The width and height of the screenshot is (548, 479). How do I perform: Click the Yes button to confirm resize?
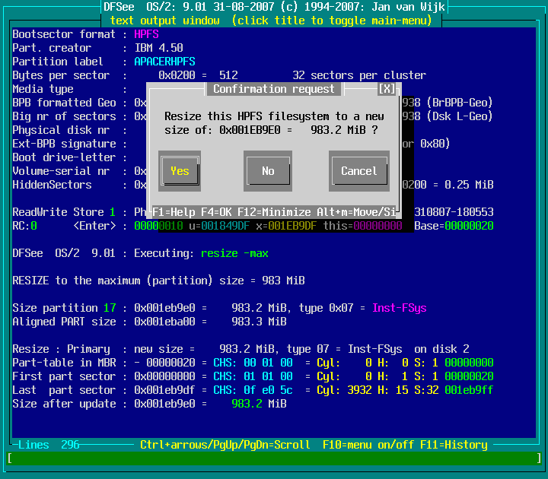(180, 171)
